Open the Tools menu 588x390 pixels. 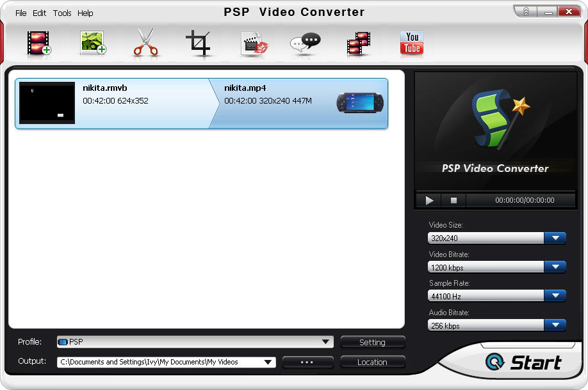[x=62, y=13]
